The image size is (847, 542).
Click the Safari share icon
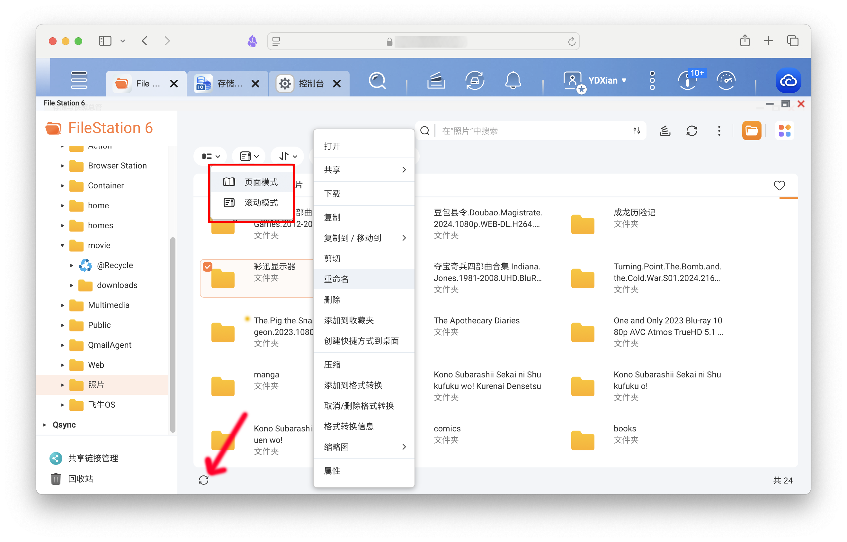(x=744, y=41)
